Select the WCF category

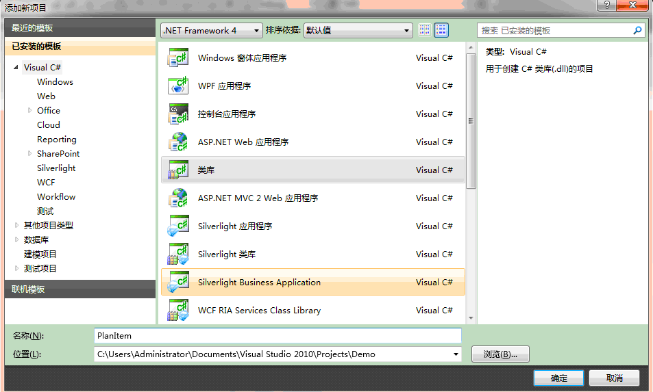coord(46,183)
